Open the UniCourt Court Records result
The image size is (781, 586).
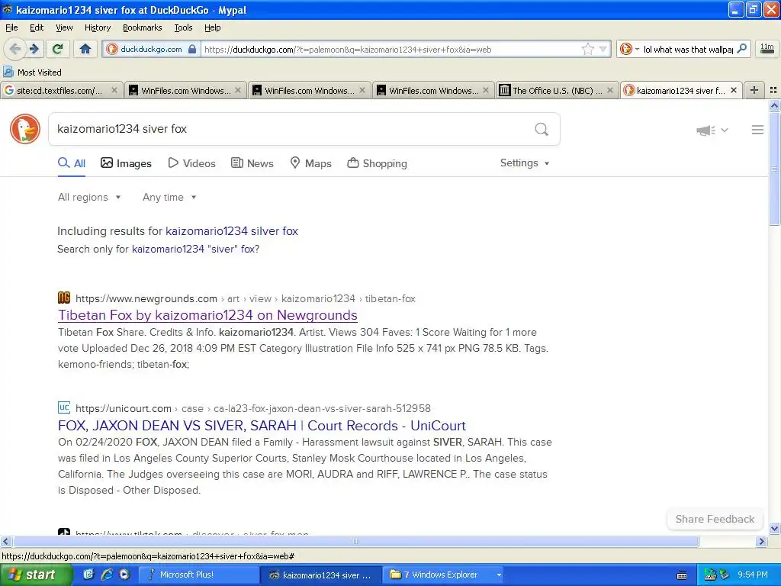coord(262,426)
